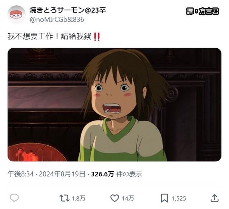Bookmark the post with ribbon icon
Screen dimensions: 229x209
pos(165,198)
